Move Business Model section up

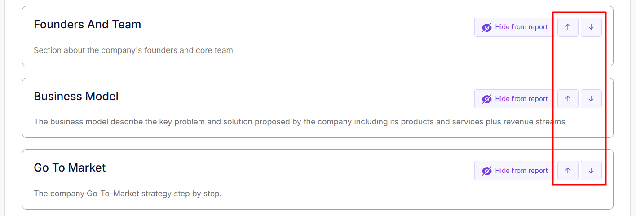(568, 99)
